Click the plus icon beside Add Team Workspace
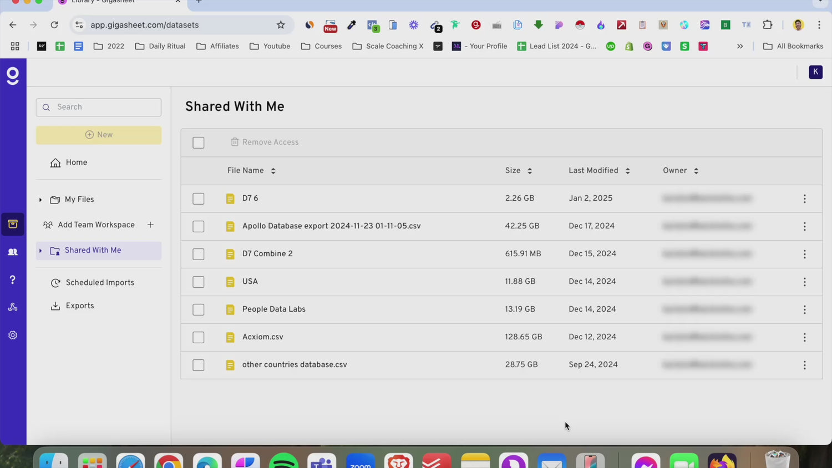 coord(150,225)
